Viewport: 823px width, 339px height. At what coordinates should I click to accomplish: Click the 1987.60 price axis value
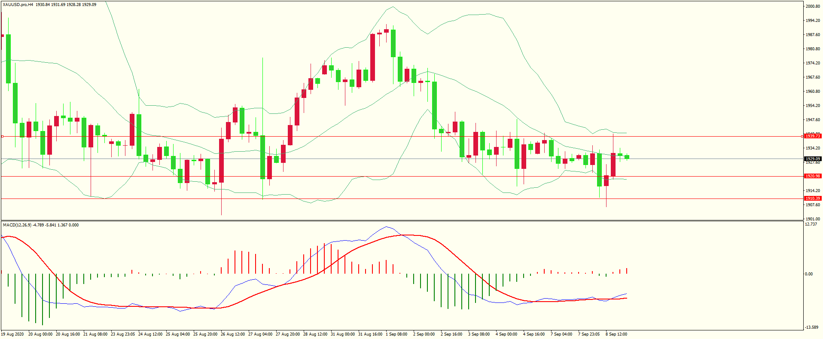(x=813, y=35)
